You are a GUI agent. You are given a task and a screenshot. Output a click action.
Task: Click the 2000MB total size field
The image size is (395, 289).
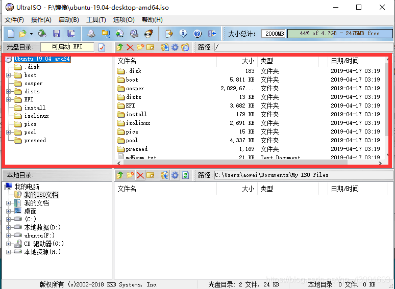point(274,34)
